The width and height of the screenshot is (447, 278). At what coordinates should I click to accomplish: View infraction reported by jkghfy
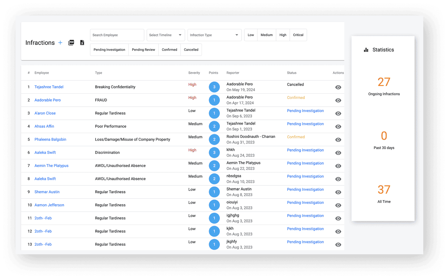coord(338,245)
